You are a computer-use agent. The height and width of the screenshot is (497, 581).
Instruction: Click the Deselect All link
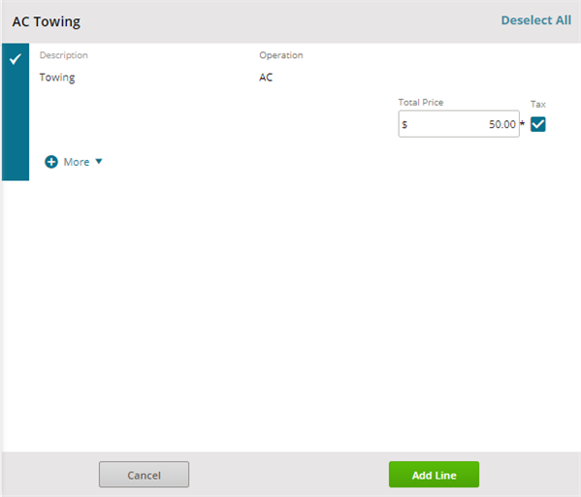click(535, 20)
